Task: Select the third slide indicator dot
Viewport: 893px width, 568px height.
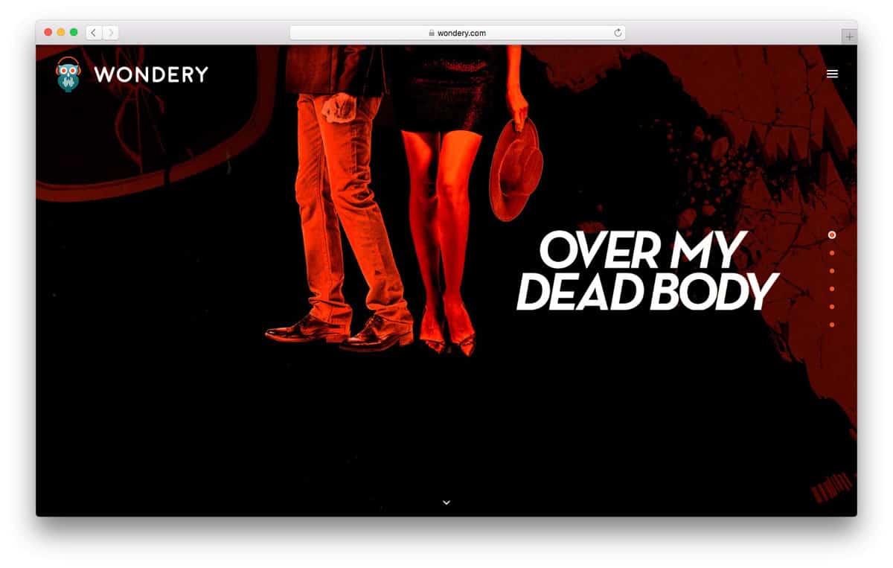Action: 832,271
